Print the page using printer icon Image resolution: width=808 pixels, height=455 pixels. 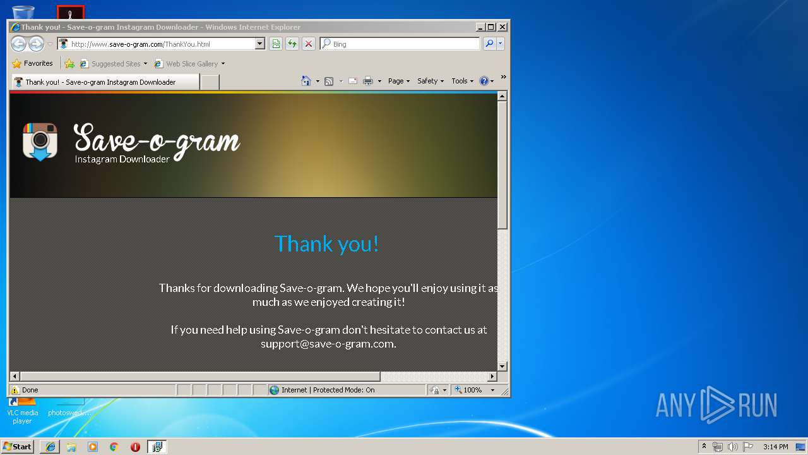point(368,81)
